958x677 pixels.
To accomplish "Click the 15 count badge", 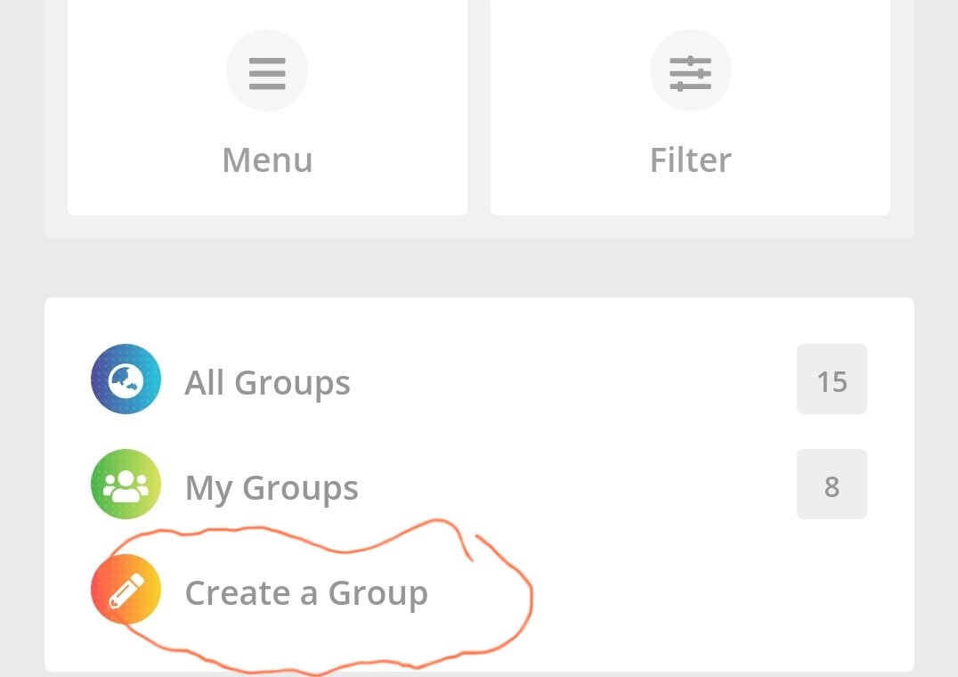I will coord(832,379).
